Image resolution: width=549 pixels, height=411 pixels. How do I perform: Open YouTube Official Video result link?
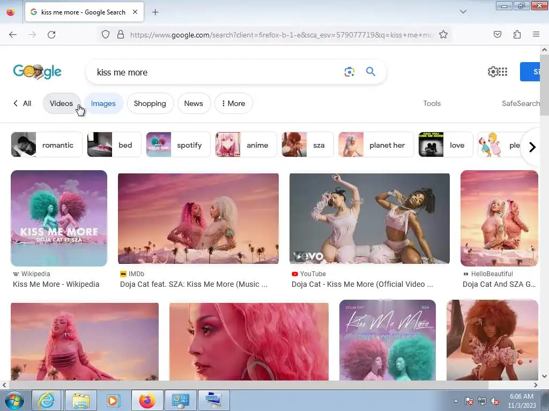point(362,284)
